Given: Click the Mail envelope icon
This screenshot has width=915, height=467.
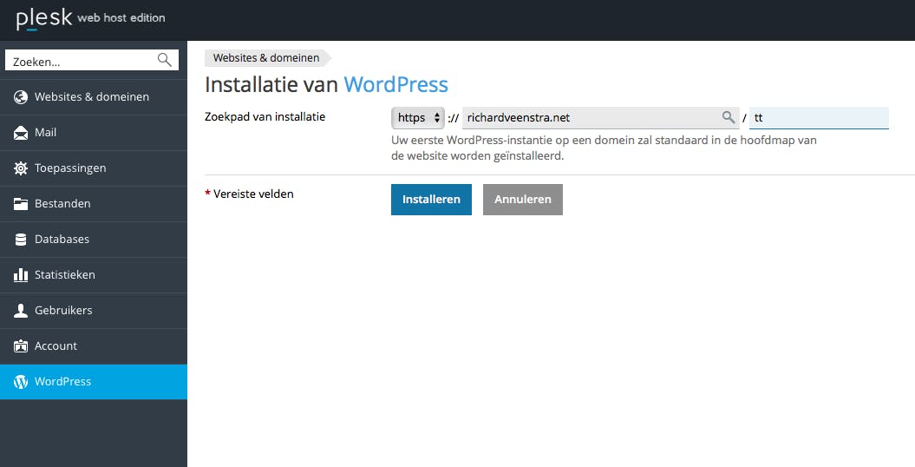Looking at the screenshot, I should pyautogui.click(x=21, y=133).
